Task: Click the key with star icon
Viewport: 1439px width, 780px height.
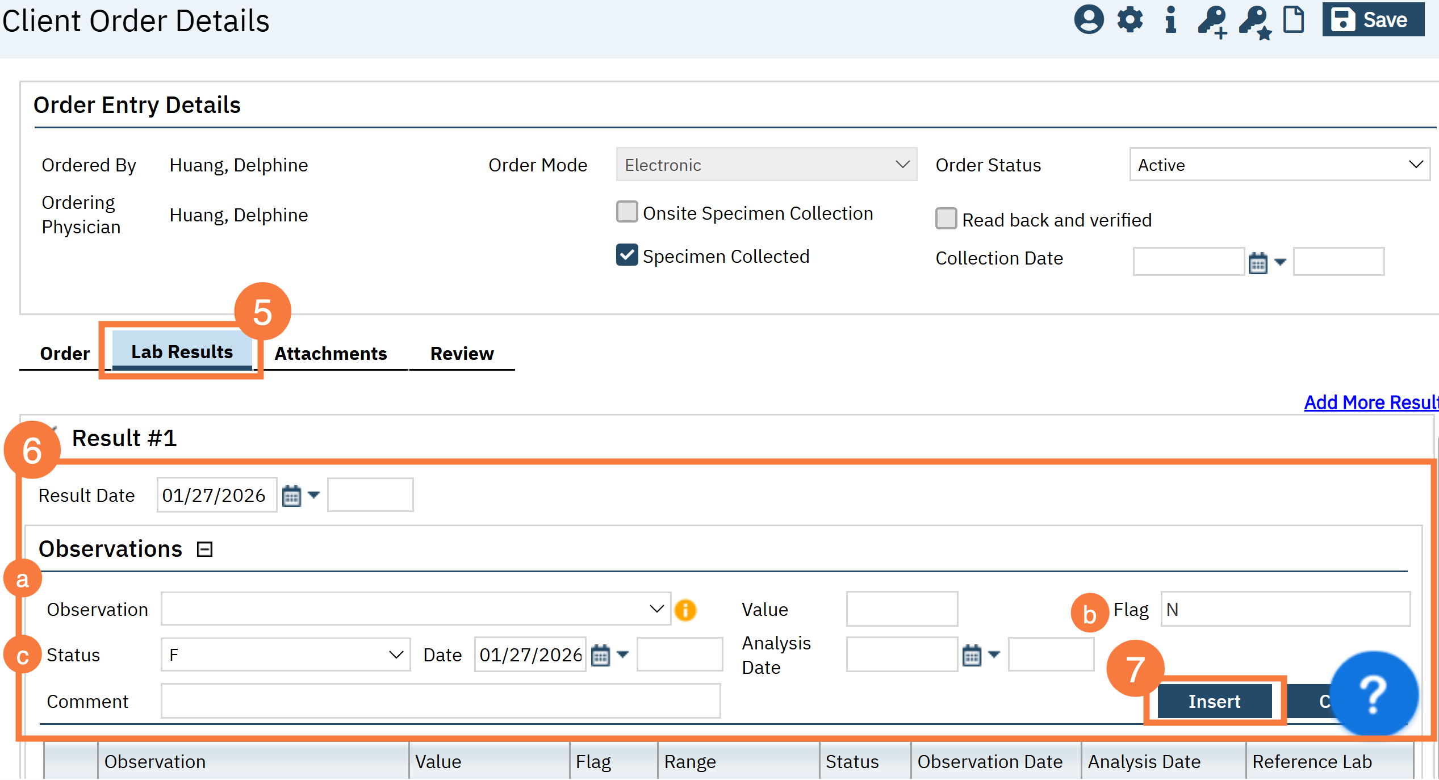Action: (x=1254, y=22)
